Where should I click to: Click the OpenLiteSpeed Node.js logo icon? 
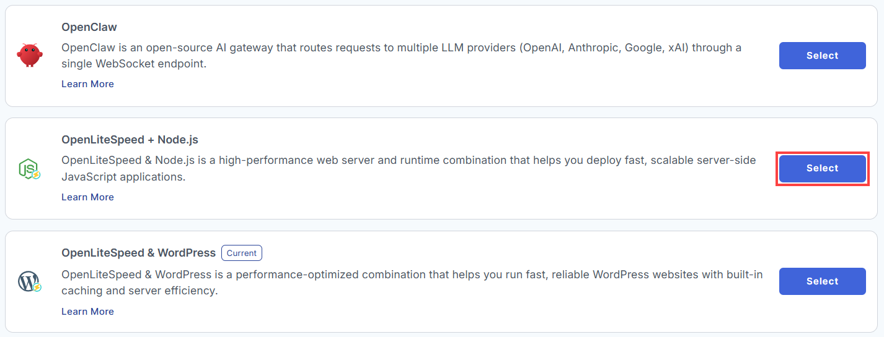(29, 168)
